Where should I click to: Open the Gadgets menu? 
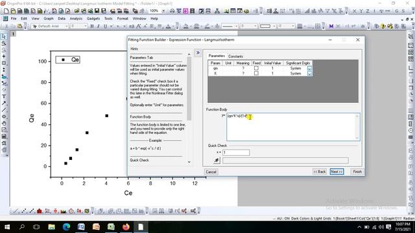coord(93,19)
